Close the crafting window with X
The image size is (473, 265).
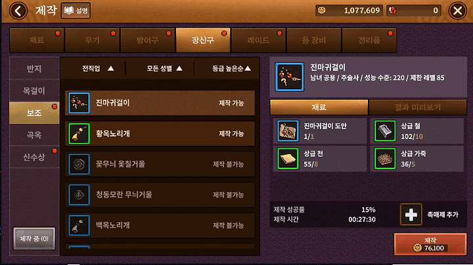coord(458,11)
